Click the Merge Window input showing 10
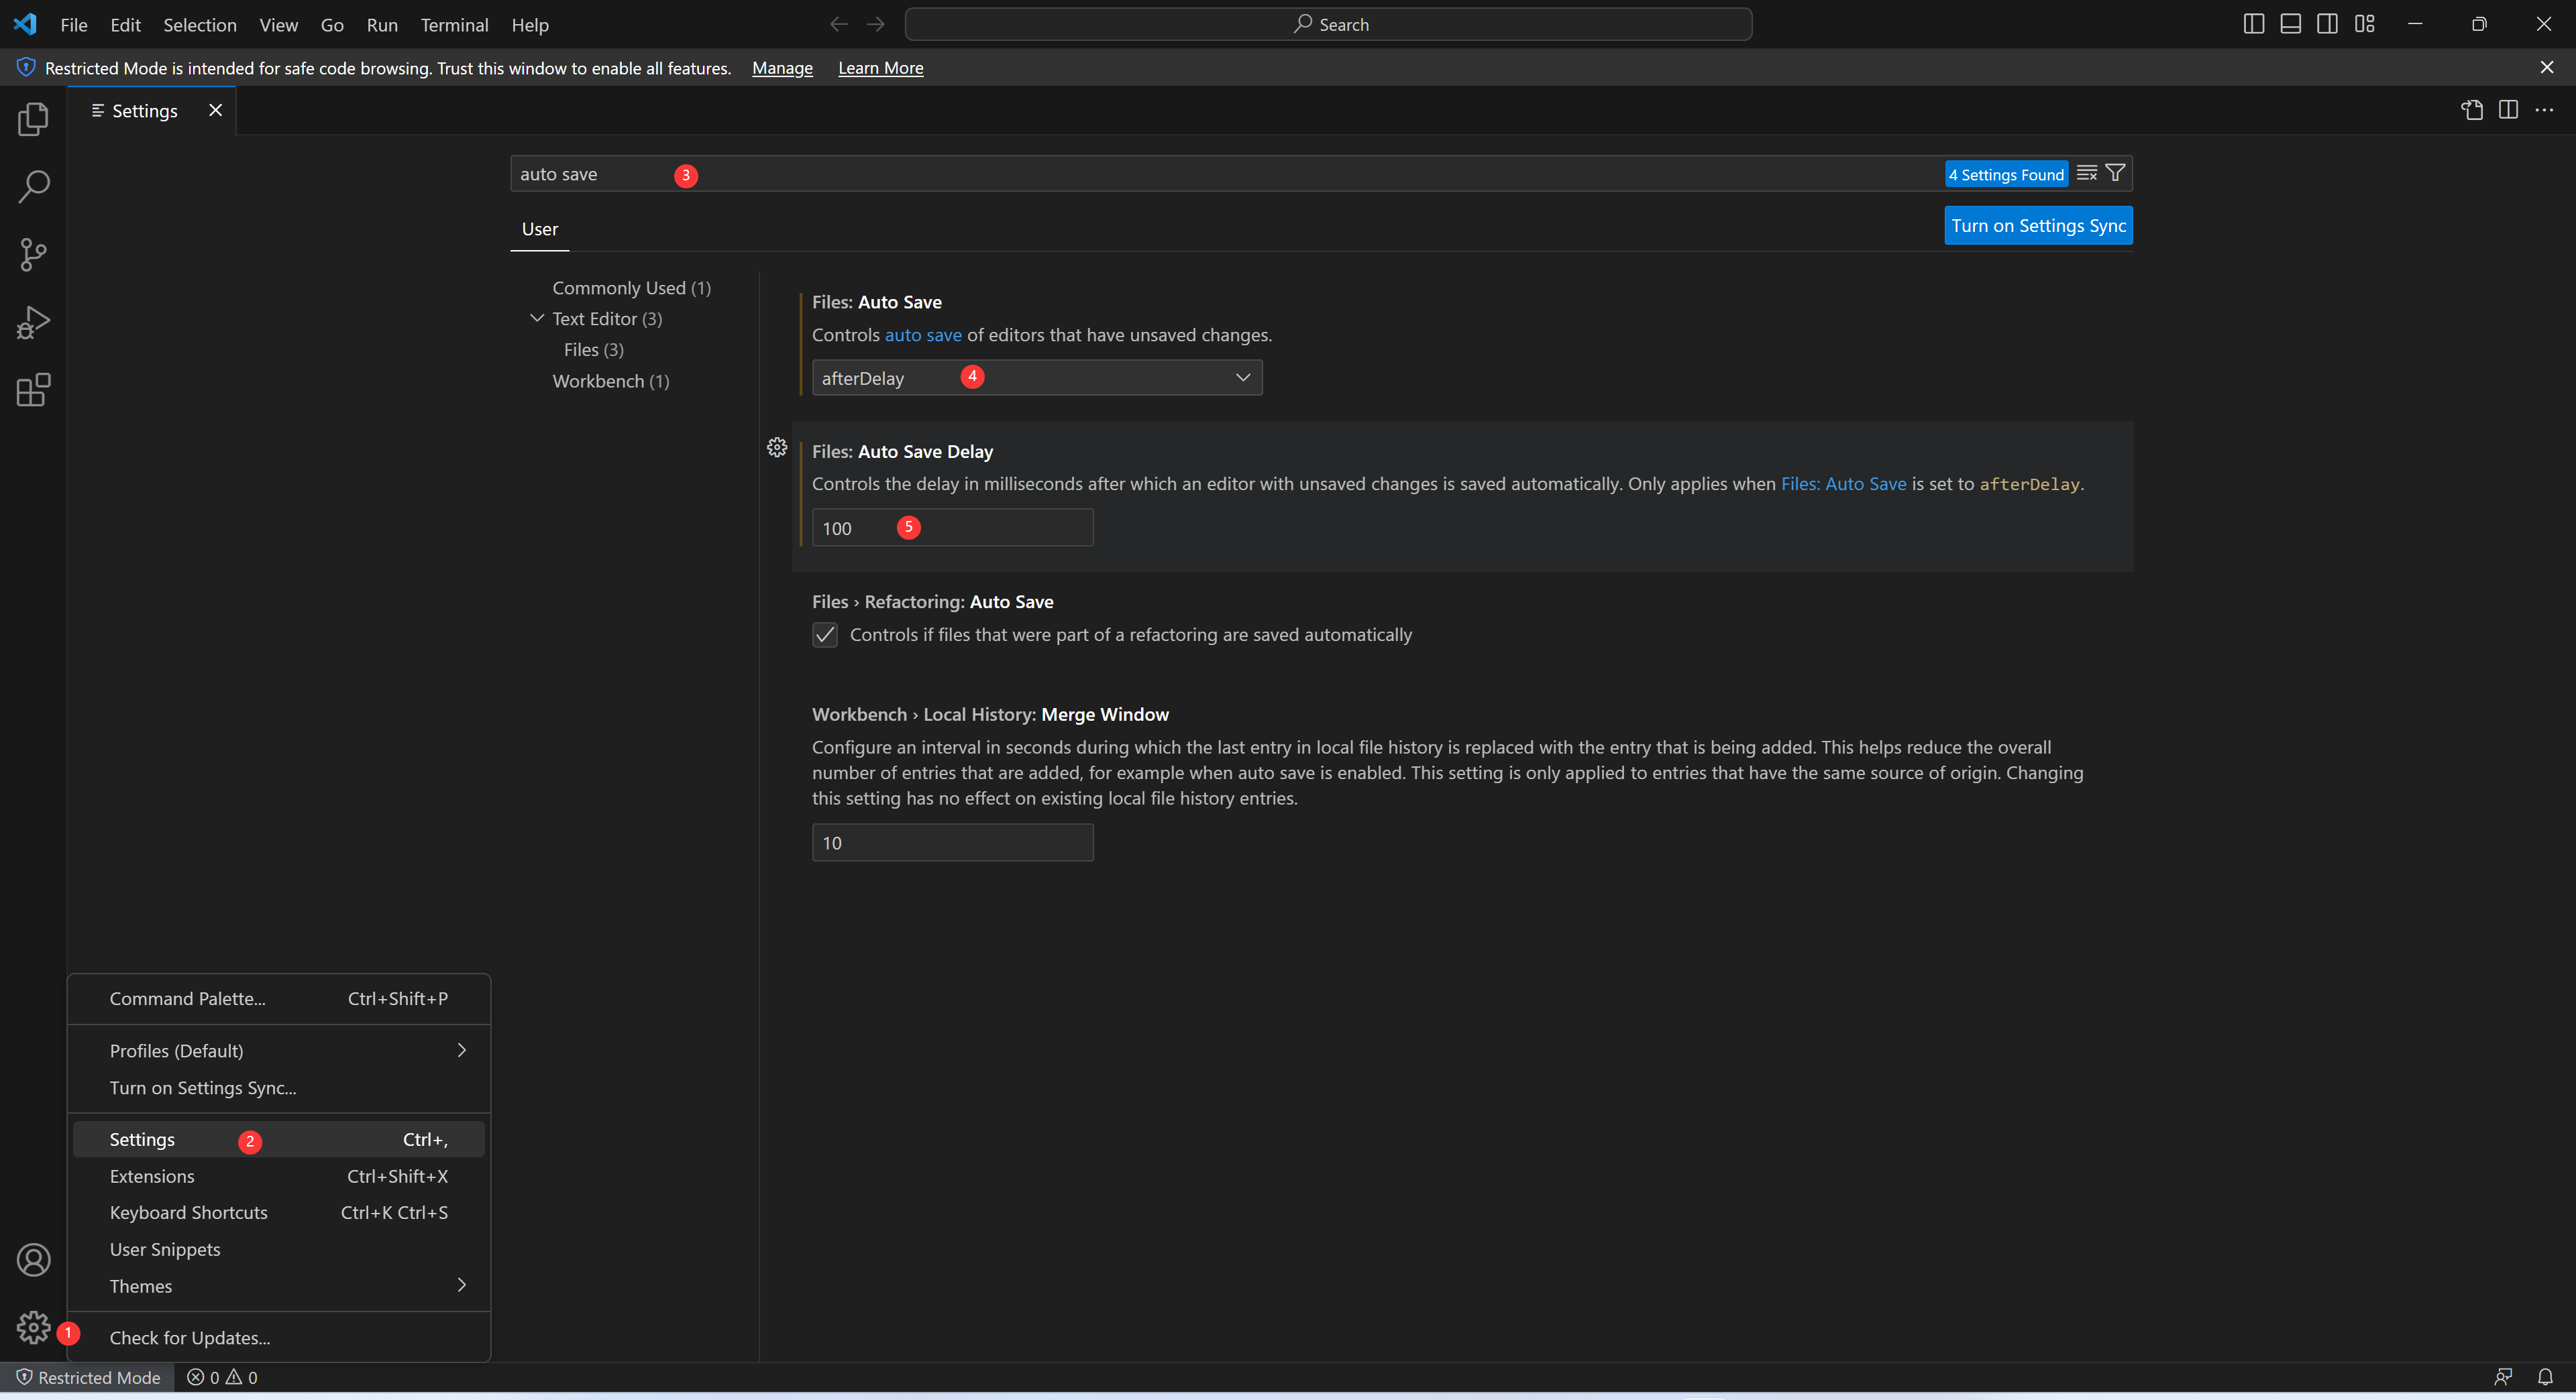Viewport: 2576px width, 1400px height. [952, 842]
